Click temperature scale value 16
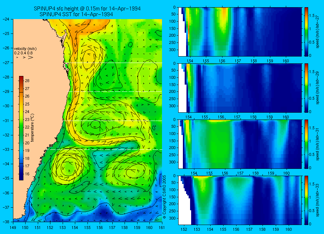The height and width of the screenshot is (234, 324). (x=27, y=174)
